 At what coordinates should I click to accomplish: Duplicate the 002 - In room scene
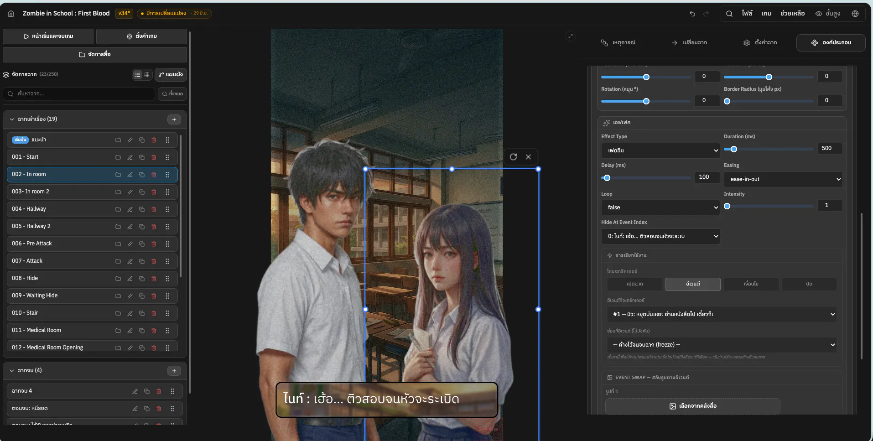pyautogui.click(x=142, y=175)
